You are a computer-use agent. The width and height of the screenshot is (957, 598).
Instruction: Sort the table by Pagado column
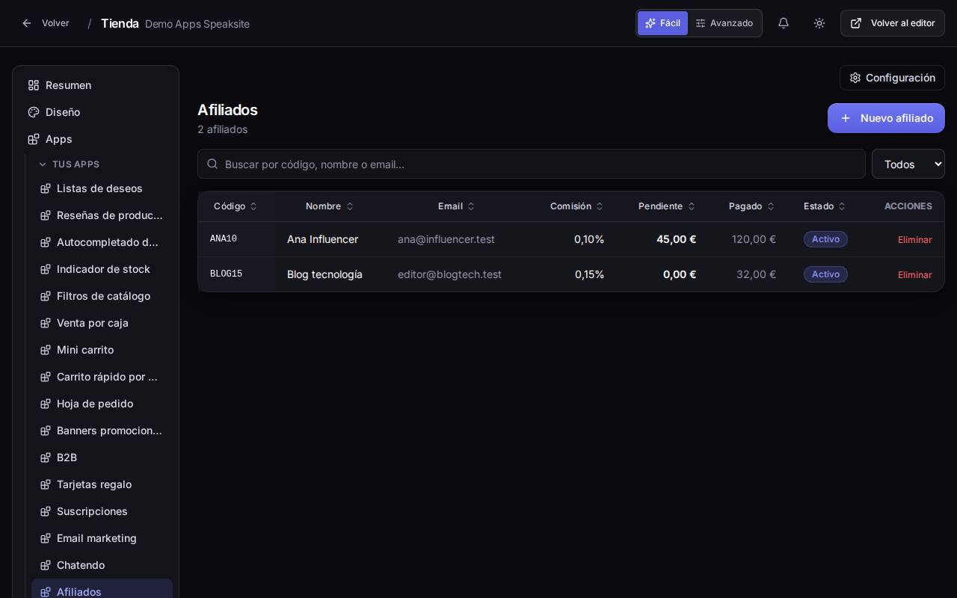click(x=752, y=206)
